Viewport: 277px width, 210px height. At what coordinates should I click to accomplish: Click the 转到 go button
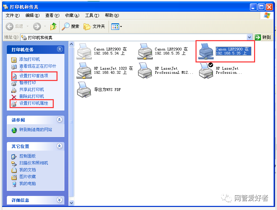tap(263, 37)
